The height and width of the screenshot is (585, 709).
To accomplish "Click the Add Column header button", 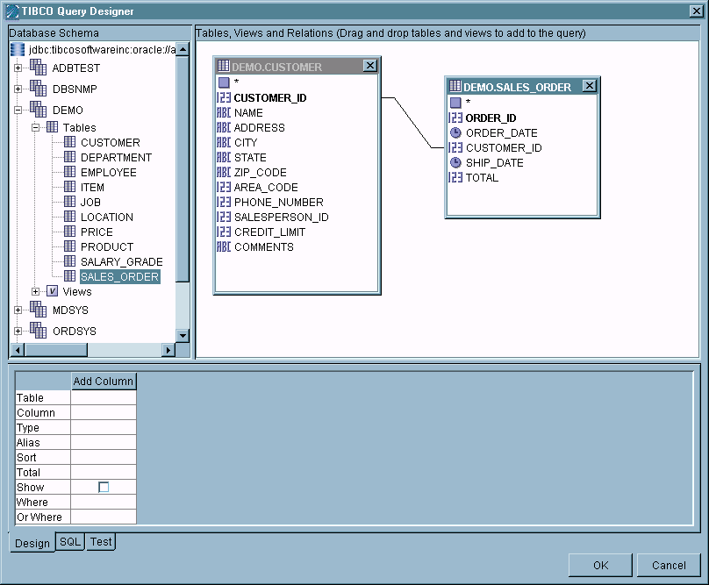I will (104, 382).
